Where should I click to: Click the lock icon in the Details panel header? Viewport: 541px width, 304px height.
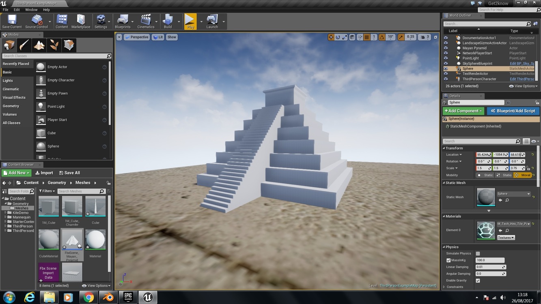(x=537, y=103)
